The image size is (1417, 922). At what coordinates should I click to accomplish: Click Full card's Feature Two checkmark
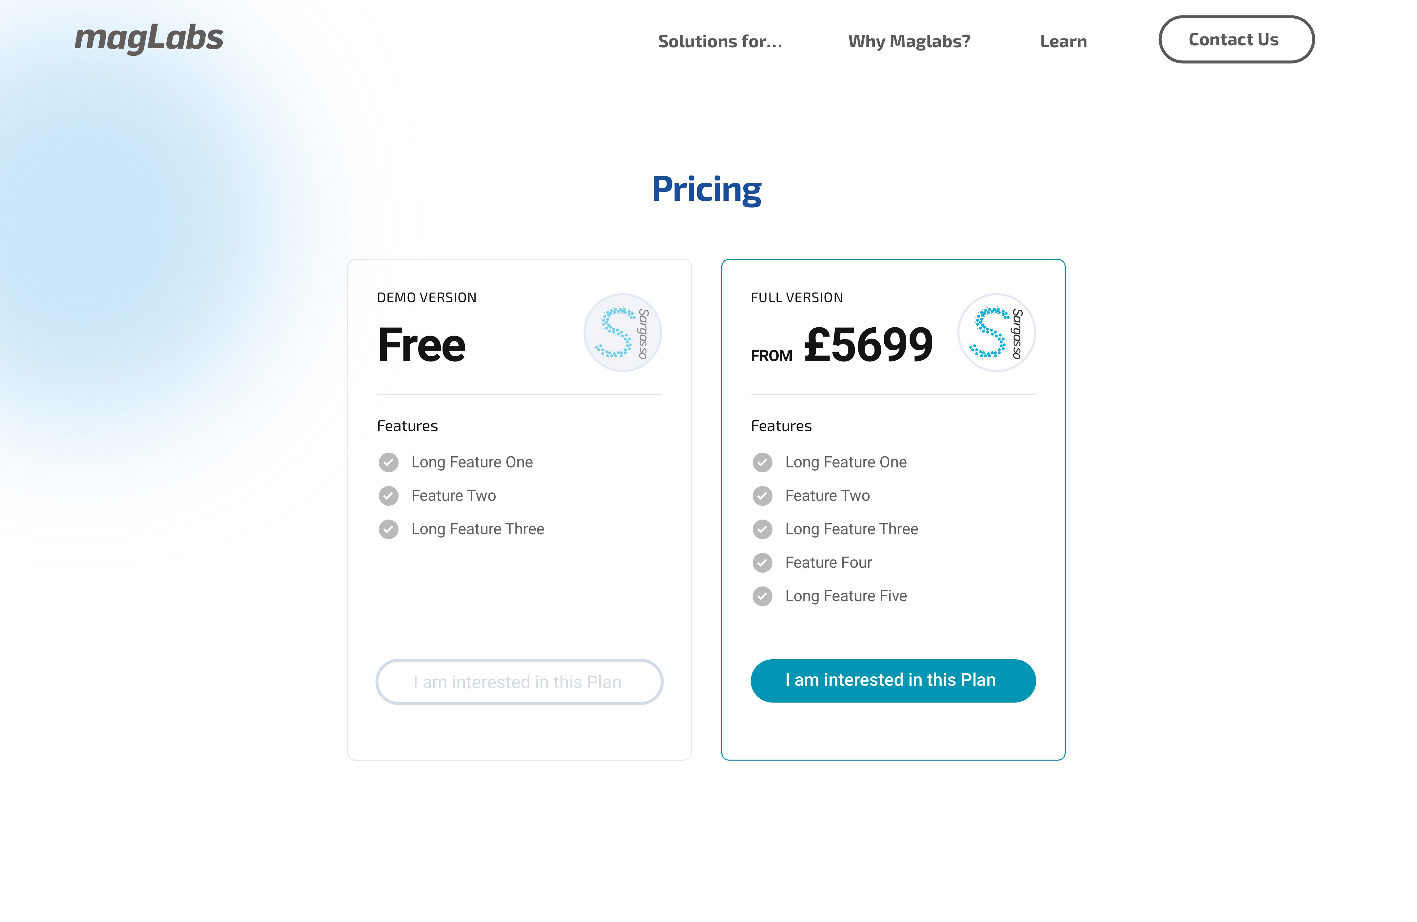762,496
